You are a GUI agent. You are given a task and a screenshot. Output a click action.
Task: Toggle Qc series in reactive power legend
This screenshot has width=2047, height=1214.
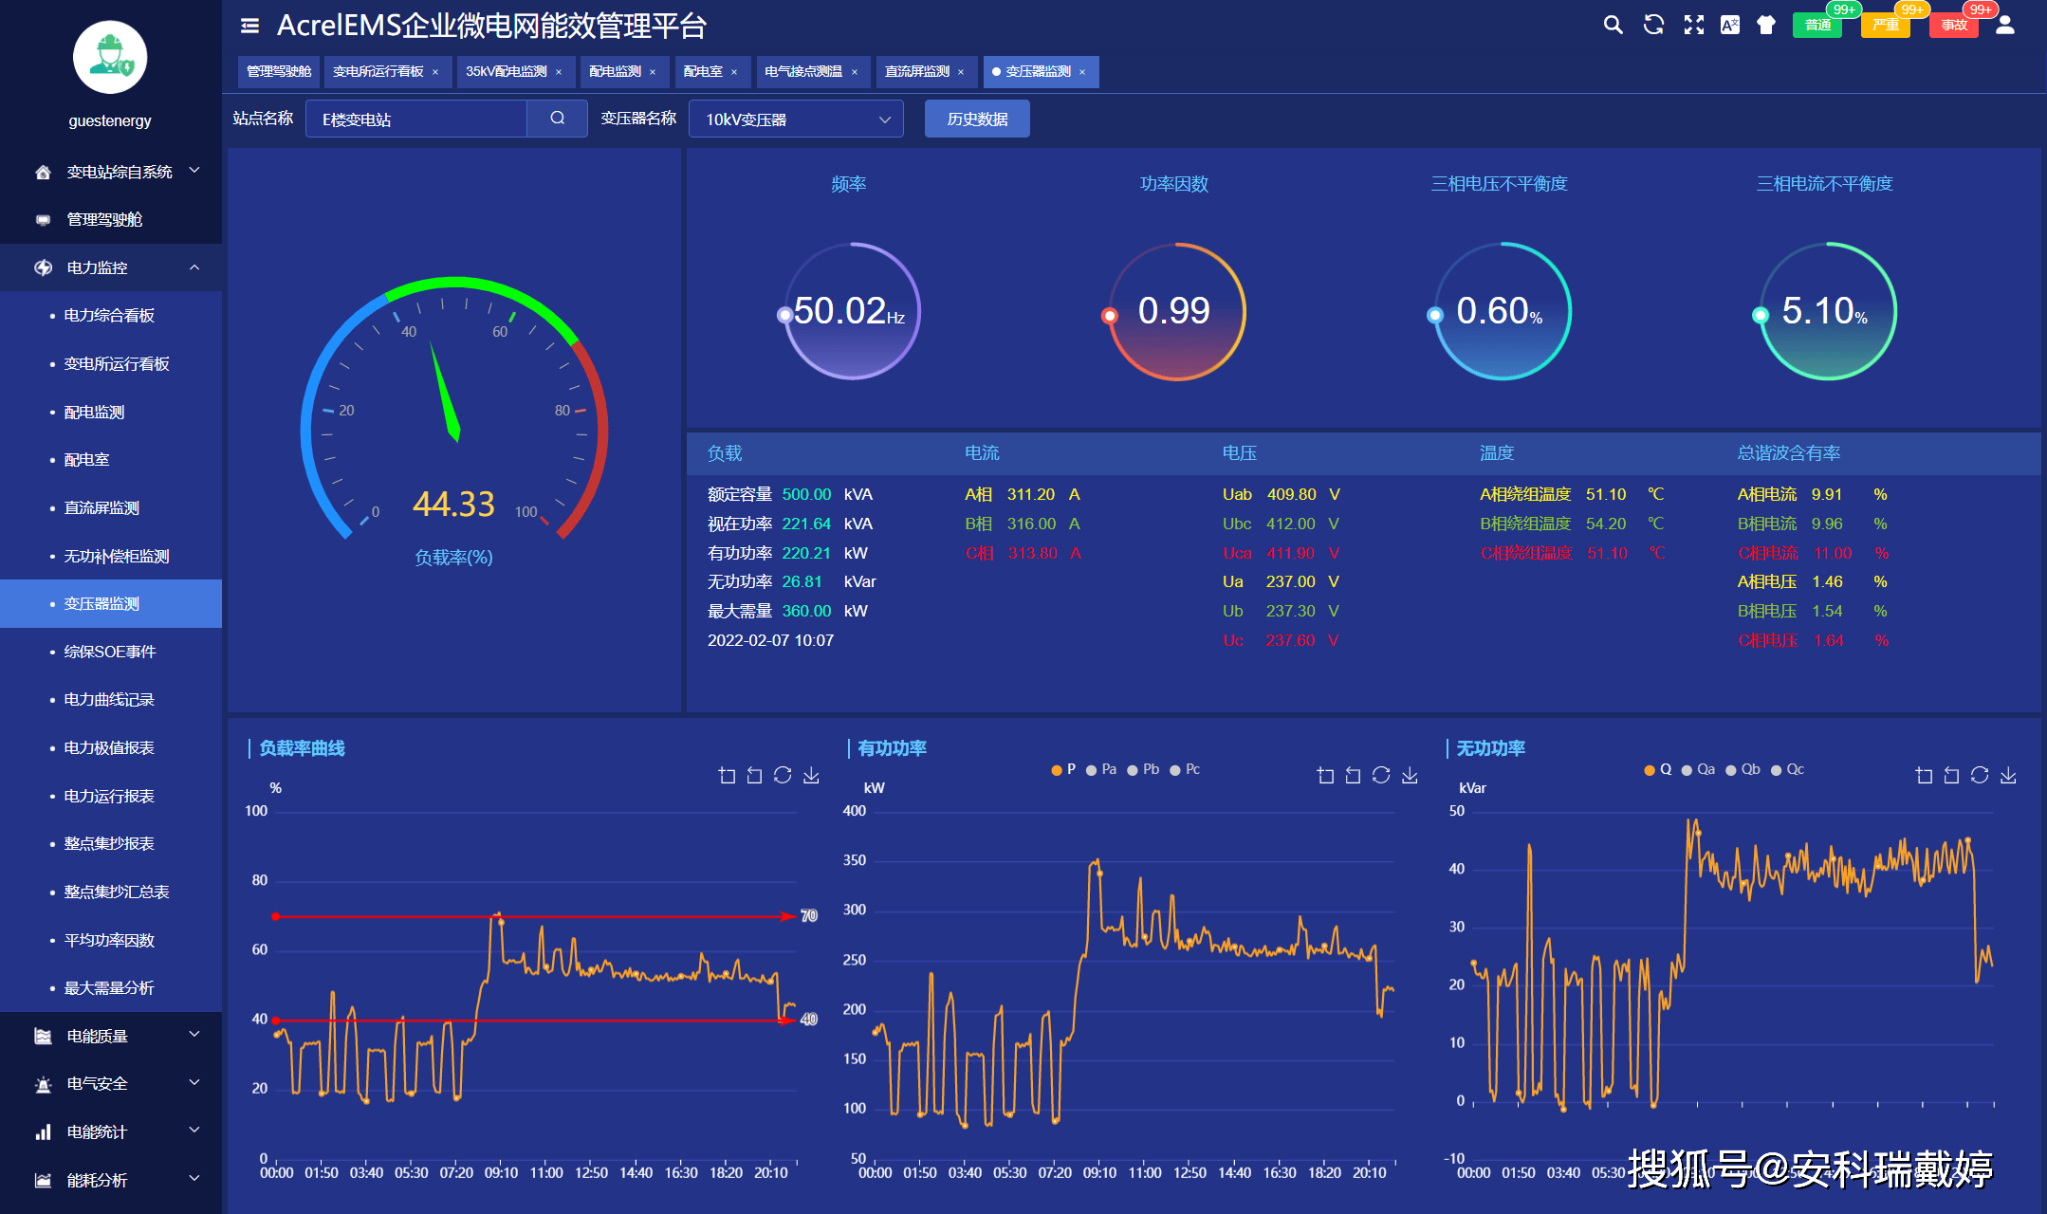click(x=1787, y=769)
